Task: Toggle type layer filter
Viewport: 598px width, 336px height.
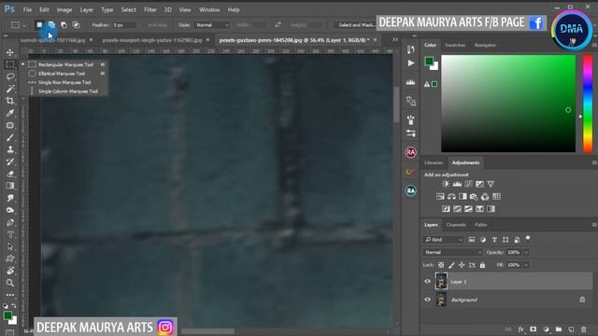Action: click(x=494, y=240)
